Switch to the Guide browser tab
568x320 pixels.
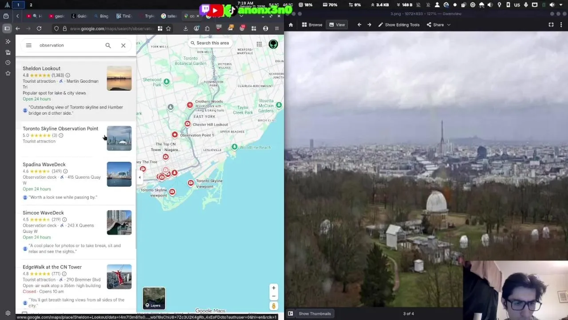79,16
